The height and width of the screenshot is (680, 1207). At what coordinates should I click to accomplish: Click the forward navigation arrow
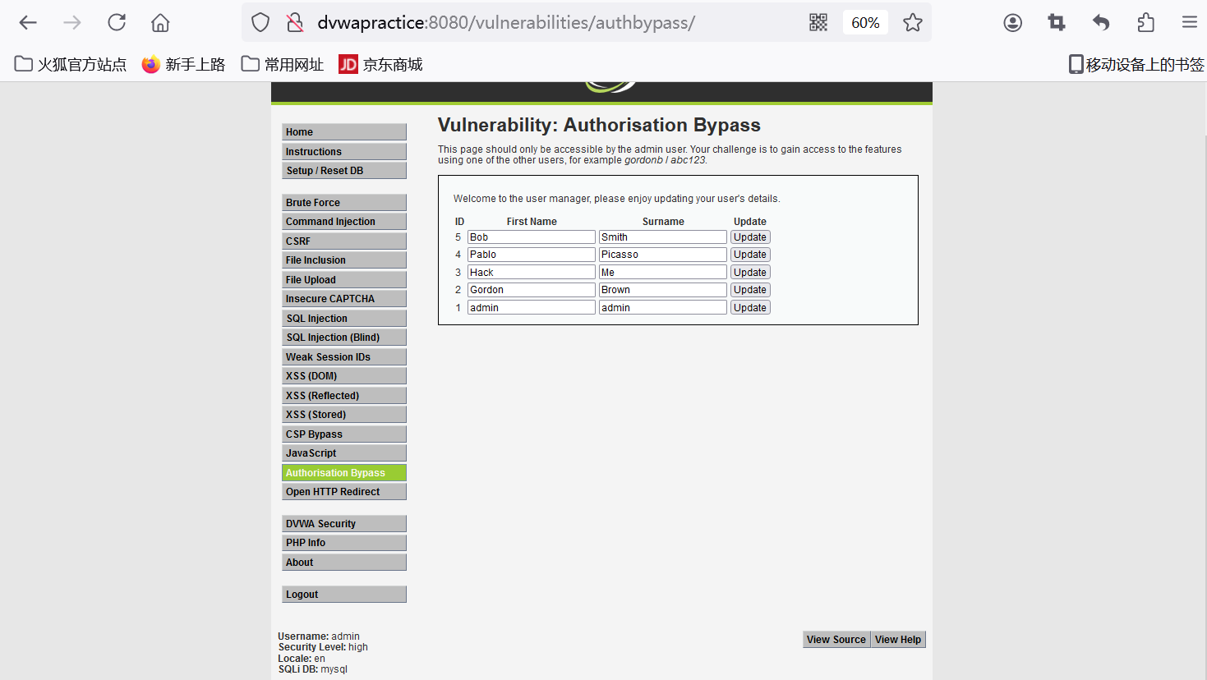coord(72,23)
